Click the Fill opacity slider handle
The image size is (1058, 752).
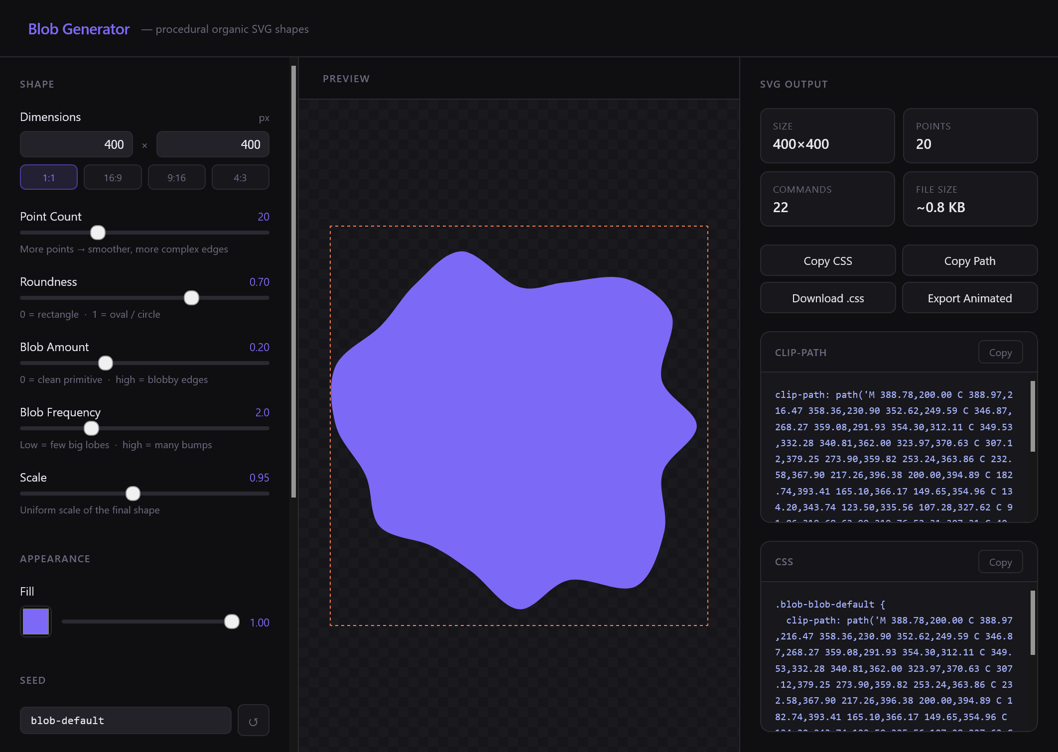[232, 622]
